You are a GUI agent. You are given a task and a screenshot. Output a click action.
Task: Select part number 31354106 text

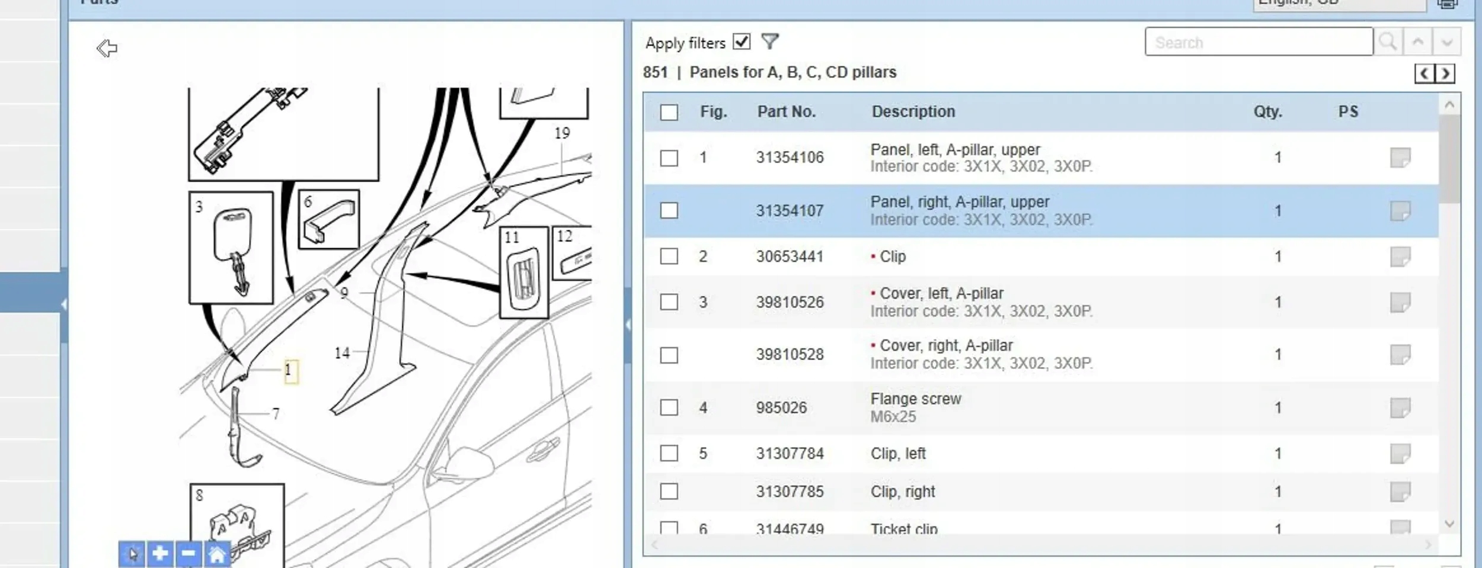point(790,158)
